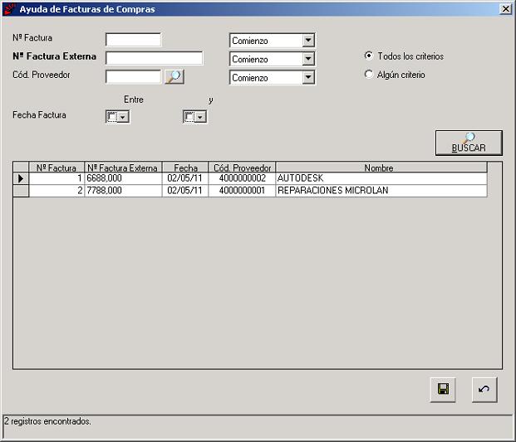Expand the start date picker arrow

tap(123, 117)
